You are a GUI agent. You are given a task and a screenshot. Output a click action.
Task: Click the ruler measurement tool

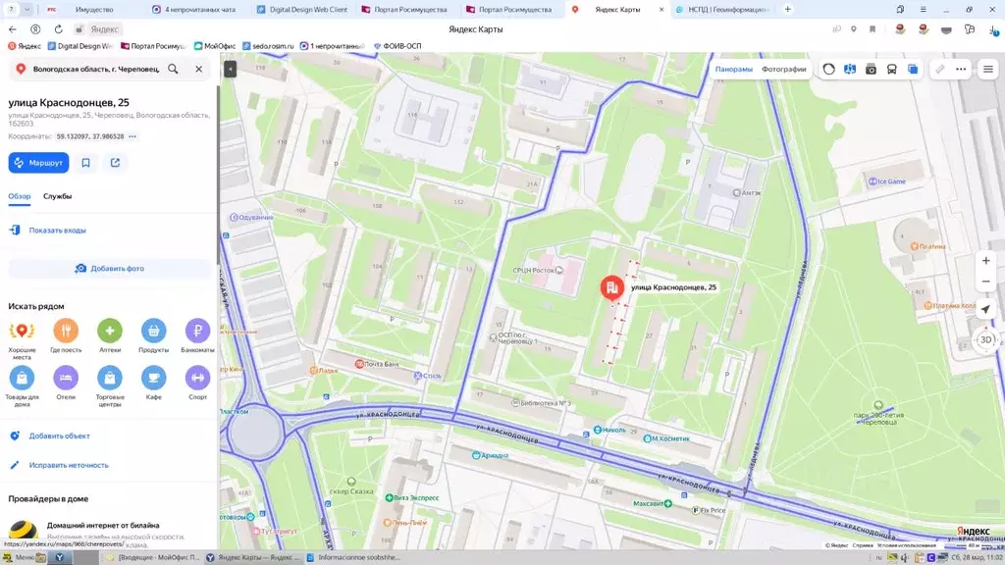coord(939,70)
